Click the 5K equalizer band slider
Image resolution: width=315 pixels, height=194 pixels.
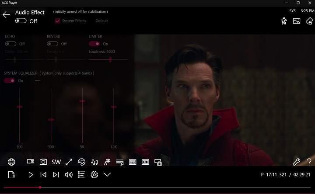click(82, 115)
